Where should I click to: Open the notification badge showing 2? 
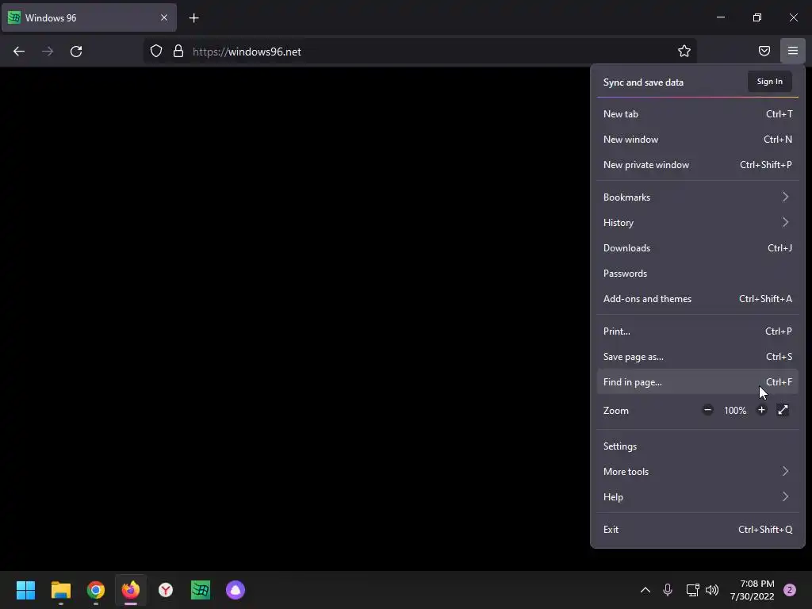(x=790, y=590)
